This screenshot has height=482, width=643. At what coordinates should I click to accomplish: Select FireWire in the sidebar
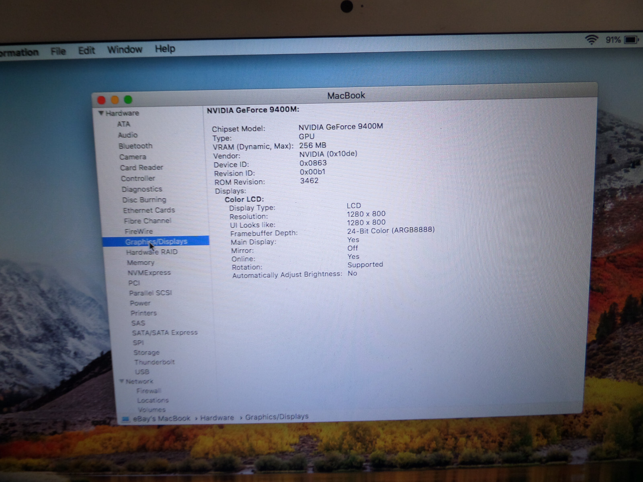point(139,231)
